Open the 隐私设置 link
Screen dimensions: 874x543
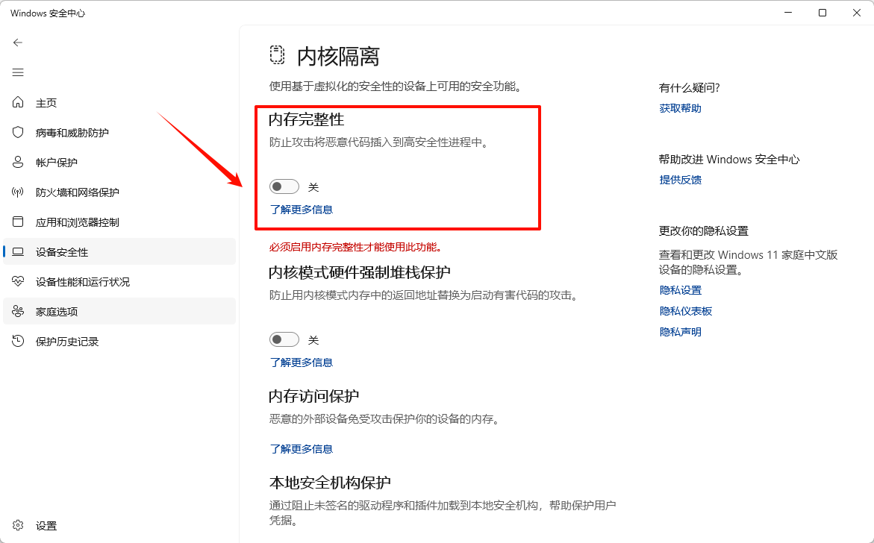680,290
